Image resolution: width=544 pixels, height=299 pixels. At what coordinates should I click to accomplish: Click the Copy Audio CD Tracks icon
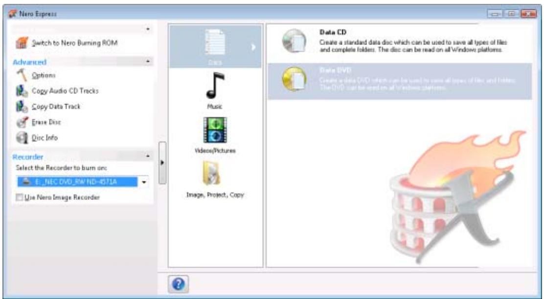tap(22, 91)
